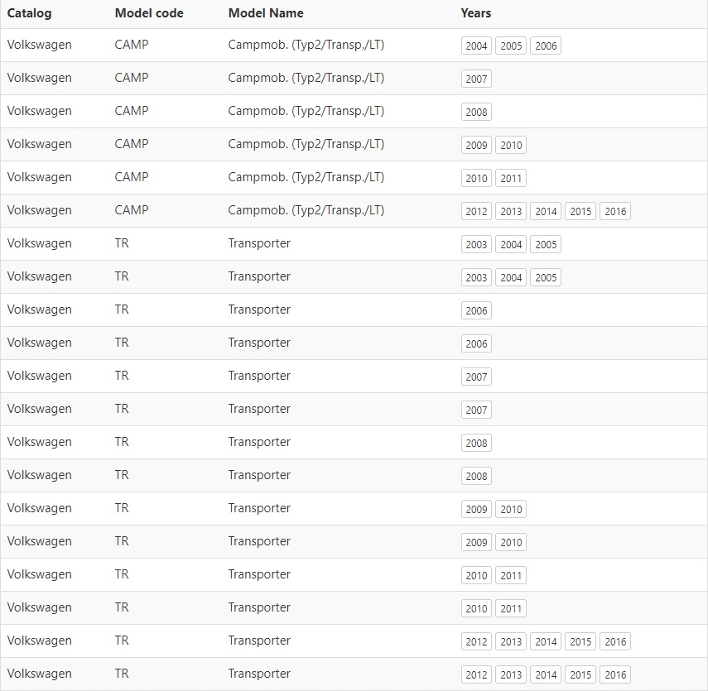This screenshot has width=708, height=691.
Task: Choose 2006 badge in first Campmob row
Action: coord(546,46)
